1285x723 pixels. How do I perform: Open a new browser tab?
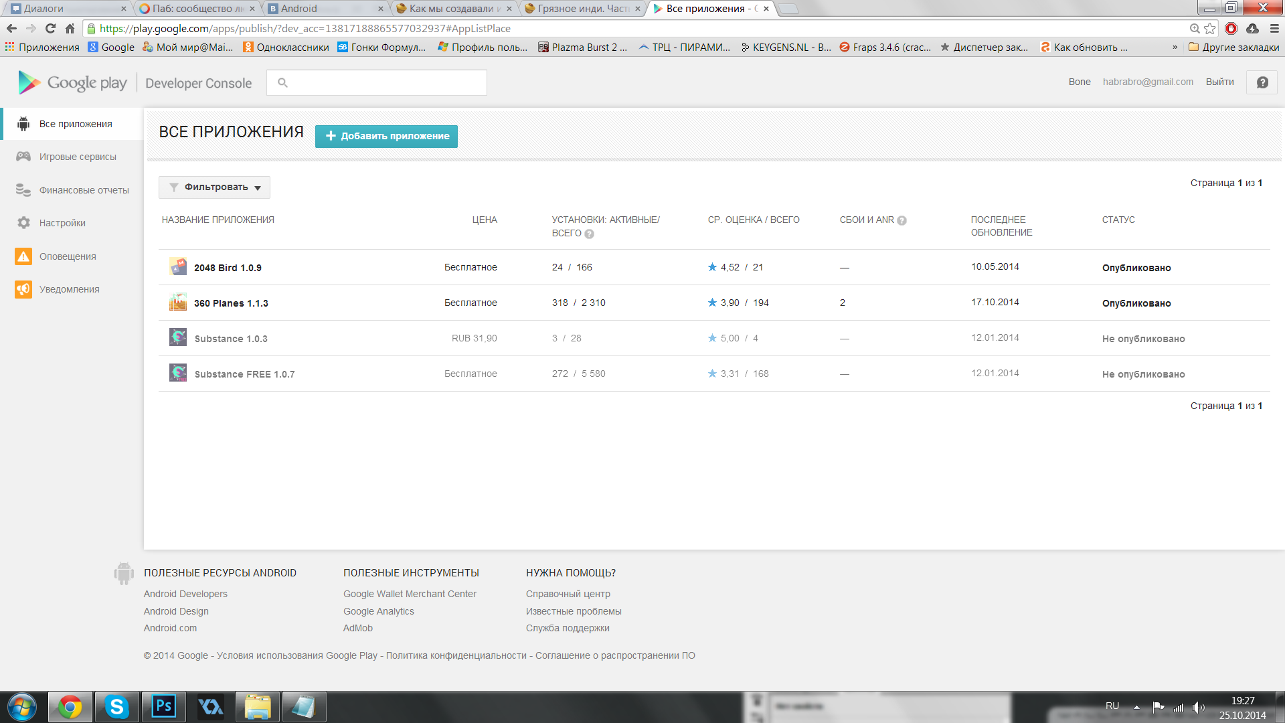788,9
